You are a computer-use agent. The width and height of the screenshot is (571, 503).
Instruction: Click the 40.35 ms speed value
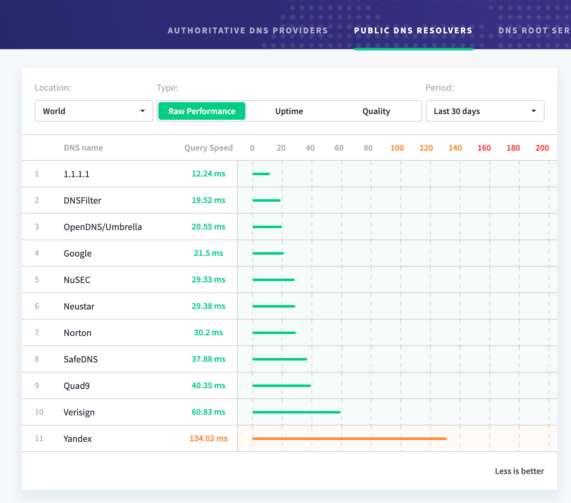coord(209,385)
